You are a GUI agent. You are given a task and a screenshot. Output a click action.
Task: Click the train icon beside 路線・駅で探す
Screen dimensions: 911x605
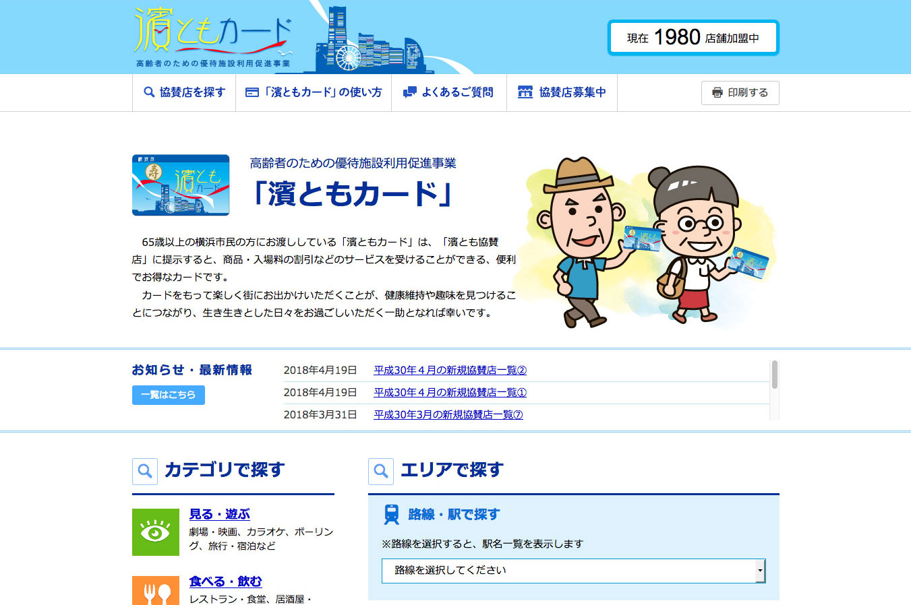click(x=391, y=515)
